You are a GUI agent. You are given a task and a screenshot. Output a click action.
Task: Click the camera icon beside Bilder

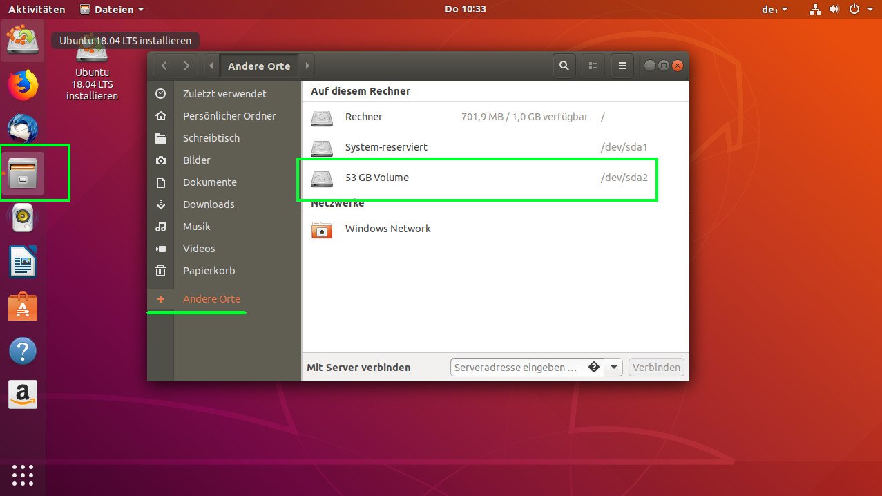[161, 160]
